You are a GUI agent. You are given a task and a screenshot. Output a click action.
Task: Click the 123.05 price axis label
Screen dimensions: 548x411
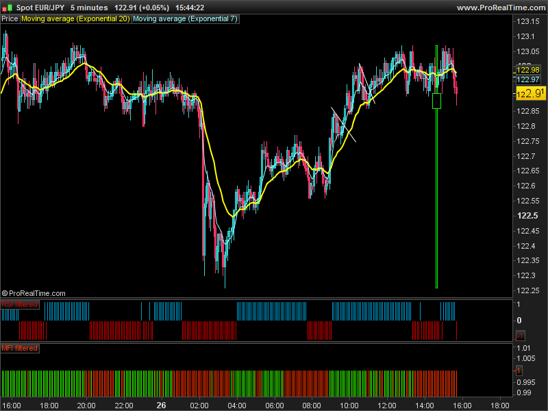click(x=528, y=51)
